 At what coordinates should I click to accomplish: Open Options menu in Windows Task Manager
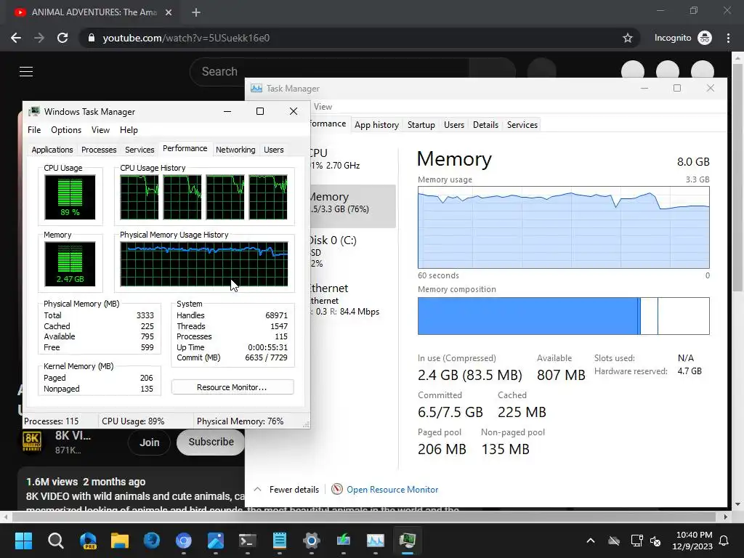pyautogui.click(x=66, y=130)
